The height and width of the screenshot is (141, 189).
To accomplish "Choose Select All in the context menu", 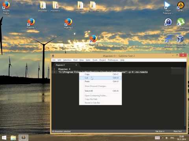I will click(100, 91).
